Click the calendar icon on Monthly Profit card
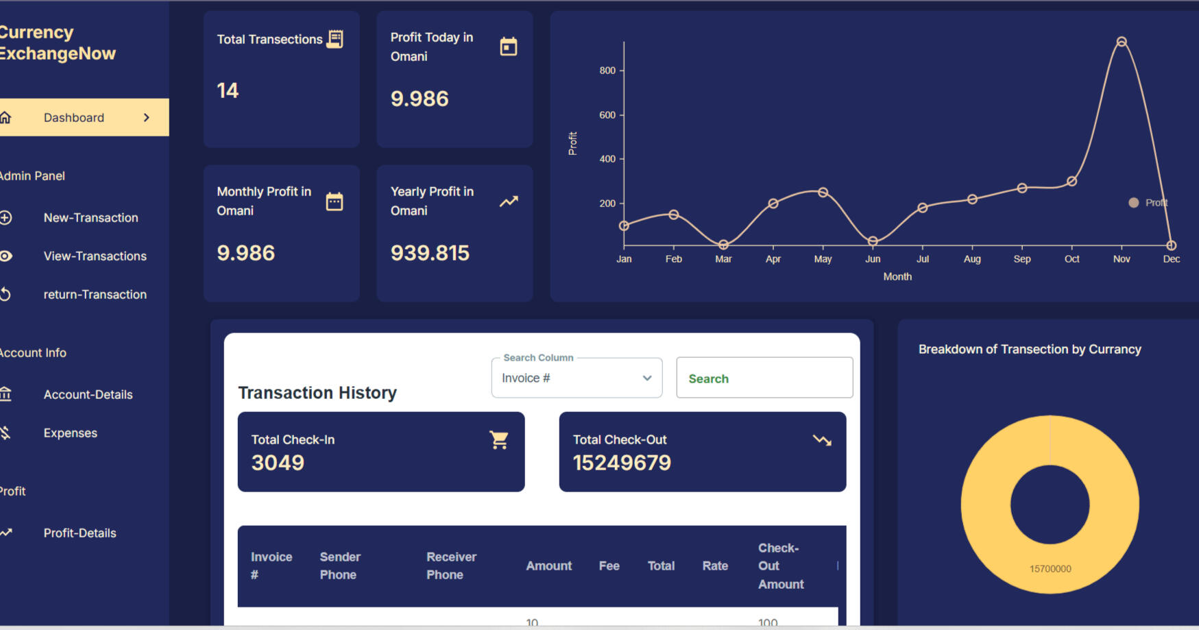 [x=335, y=201]
